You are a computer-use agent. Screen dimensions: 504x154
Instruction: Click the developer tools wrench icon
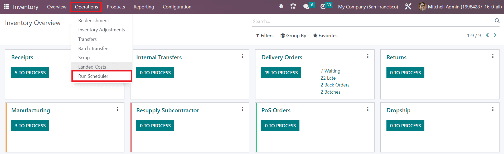click(x=408, y=7)
